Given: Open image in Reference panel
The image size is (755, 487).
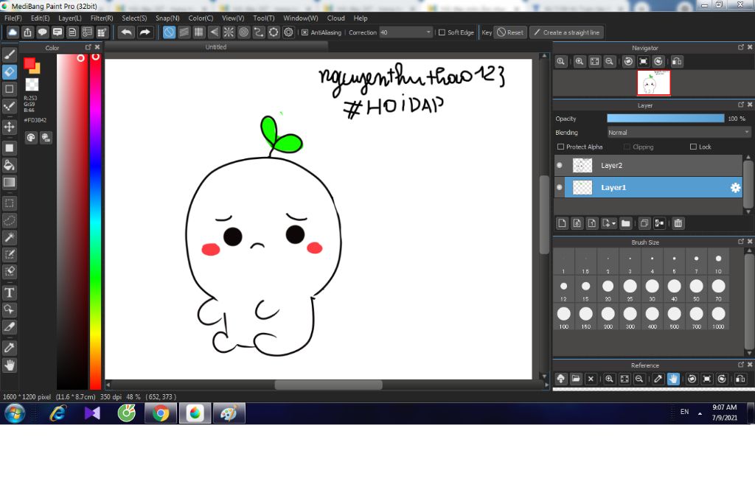Looking at the screenshot, I should pyautogui.click(x=576, y=379).
